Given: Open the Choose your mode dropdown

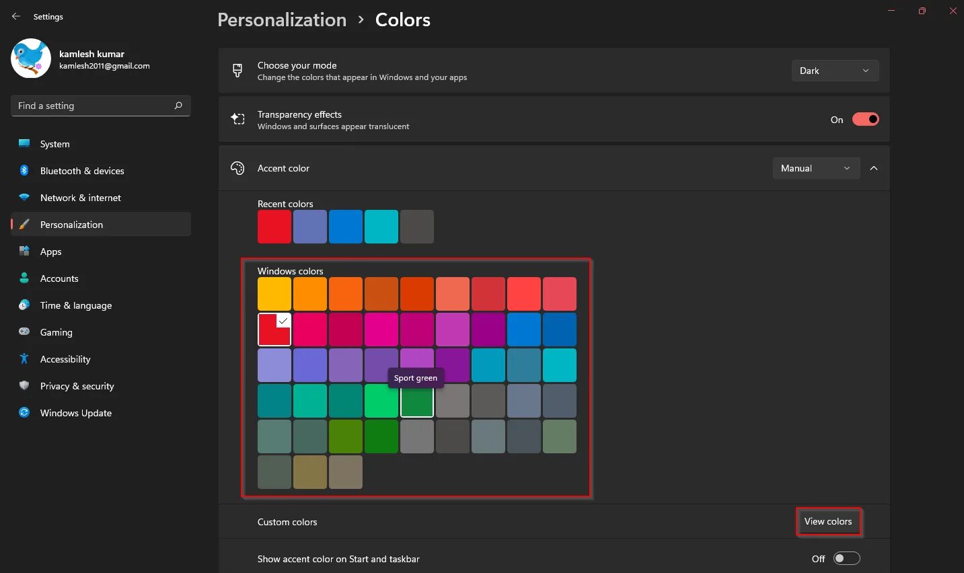Looking at the screenshot, I should [x=834, y=71].
